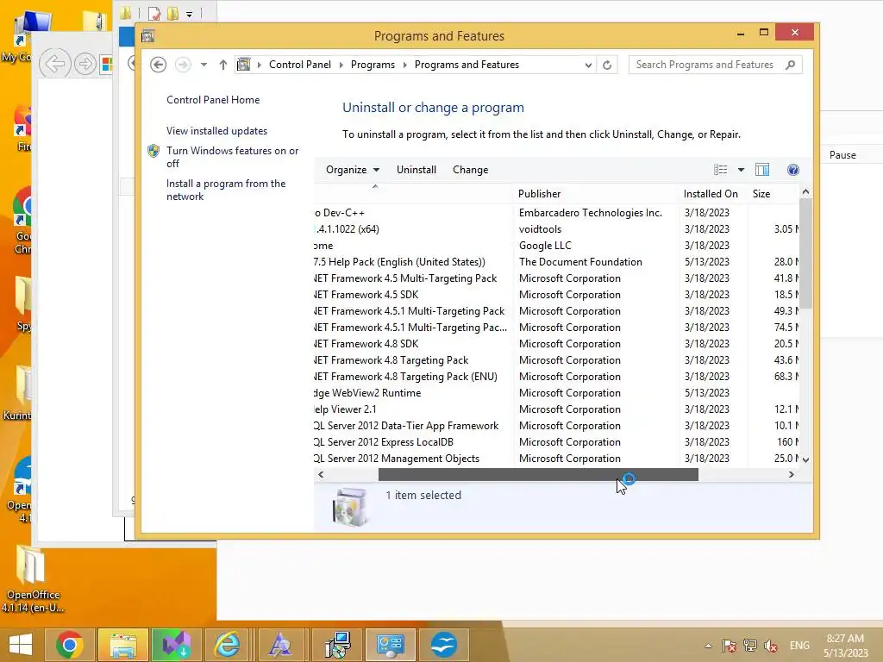Click the Uninstall button
The height and width of the screenshot is (662, 883).
[x=416, y=170]
